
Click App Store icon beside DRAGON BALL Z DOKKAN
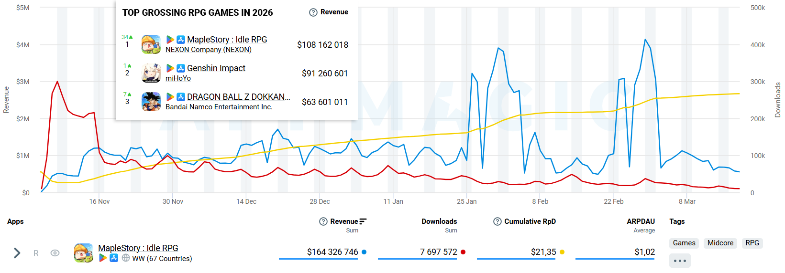(181, 97)
